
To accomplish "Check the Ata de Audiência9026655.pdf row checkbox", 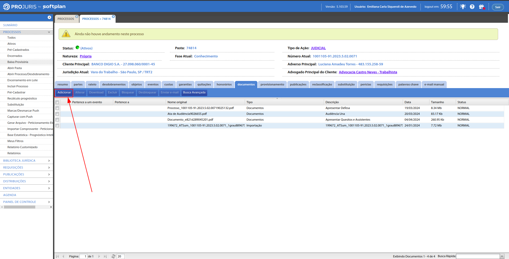I will [57, 114].
